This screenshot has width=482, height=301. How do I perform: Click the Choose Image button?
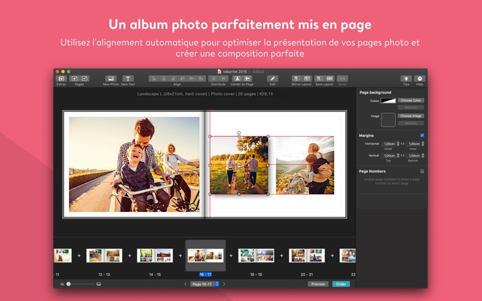[x=411, y=116]
